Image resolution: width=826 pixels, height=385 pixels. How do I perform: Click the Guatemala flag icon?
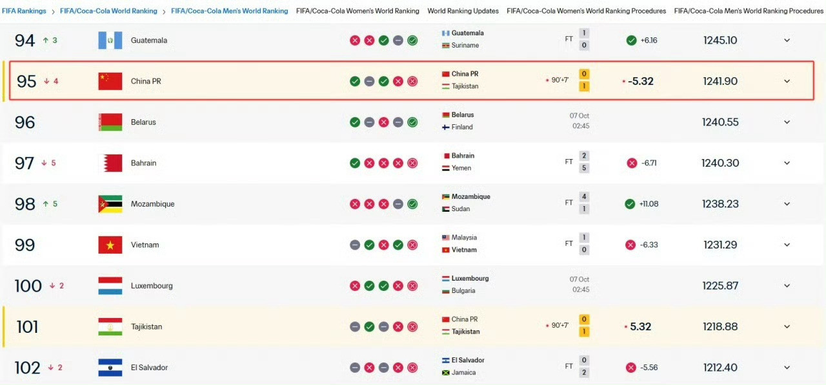tap(110, 41)
